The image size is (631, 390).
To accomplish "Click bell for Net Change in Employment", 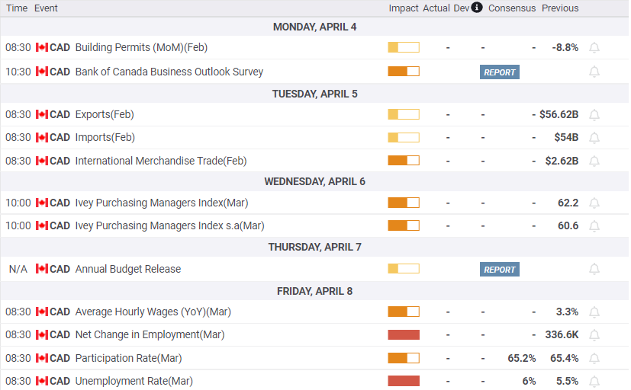I will click(594, 335).
